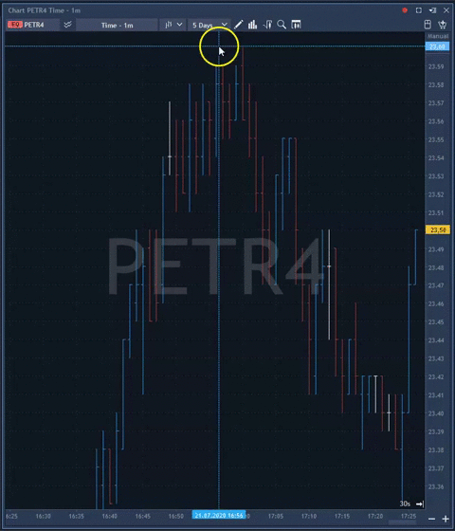Viewport: 455px width, 531px height.
Task: Open the indicators bar-chart icon
Action: click(x=252, y=25)
